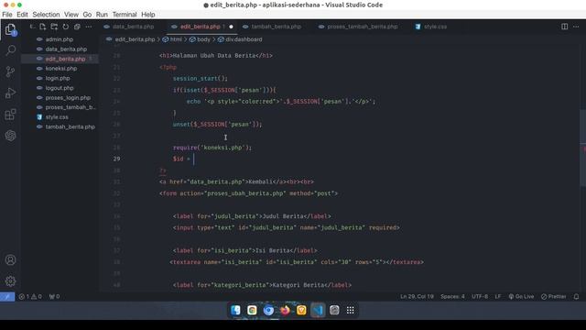Image resolution: width=586 pixels, height=330 pixels.
Task: Click Prettier status bar item
Action: [553, 297]
